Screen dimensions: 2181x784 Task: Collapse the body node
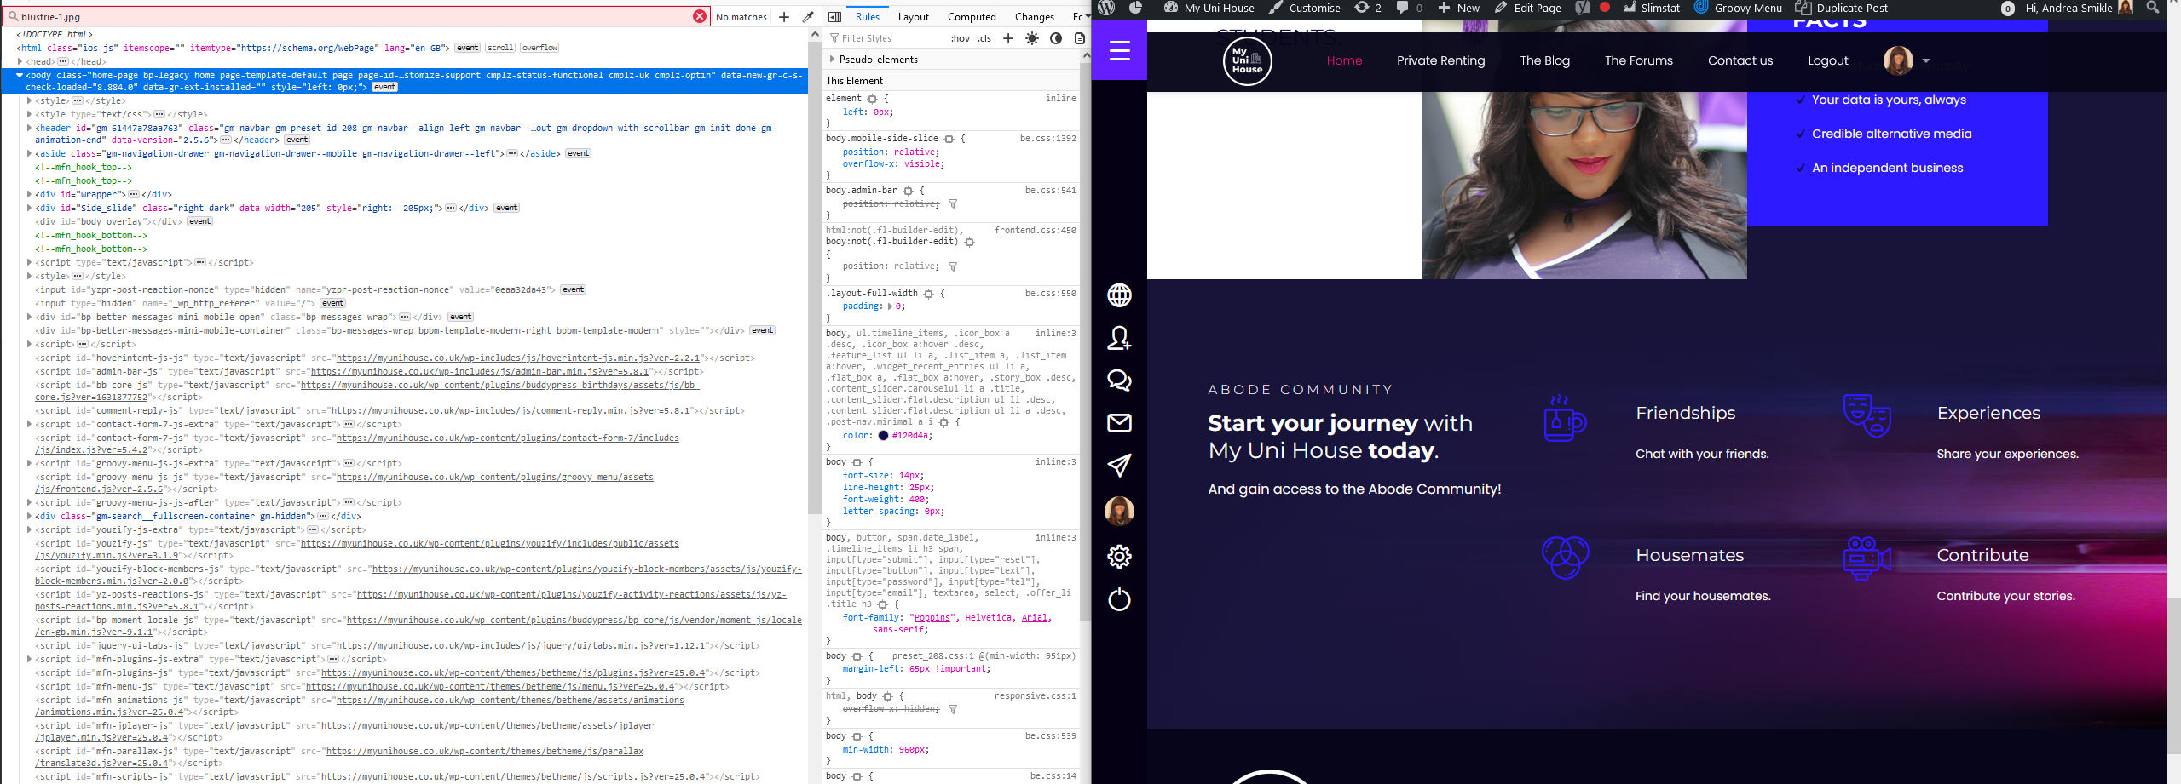point(20,75)
